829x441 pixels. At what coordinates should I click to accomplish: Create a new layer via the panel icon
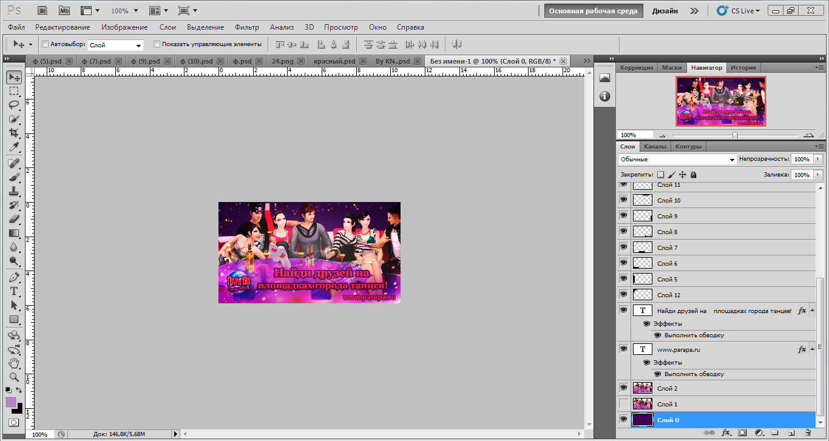pyautogui.click(x=791, y=433)
